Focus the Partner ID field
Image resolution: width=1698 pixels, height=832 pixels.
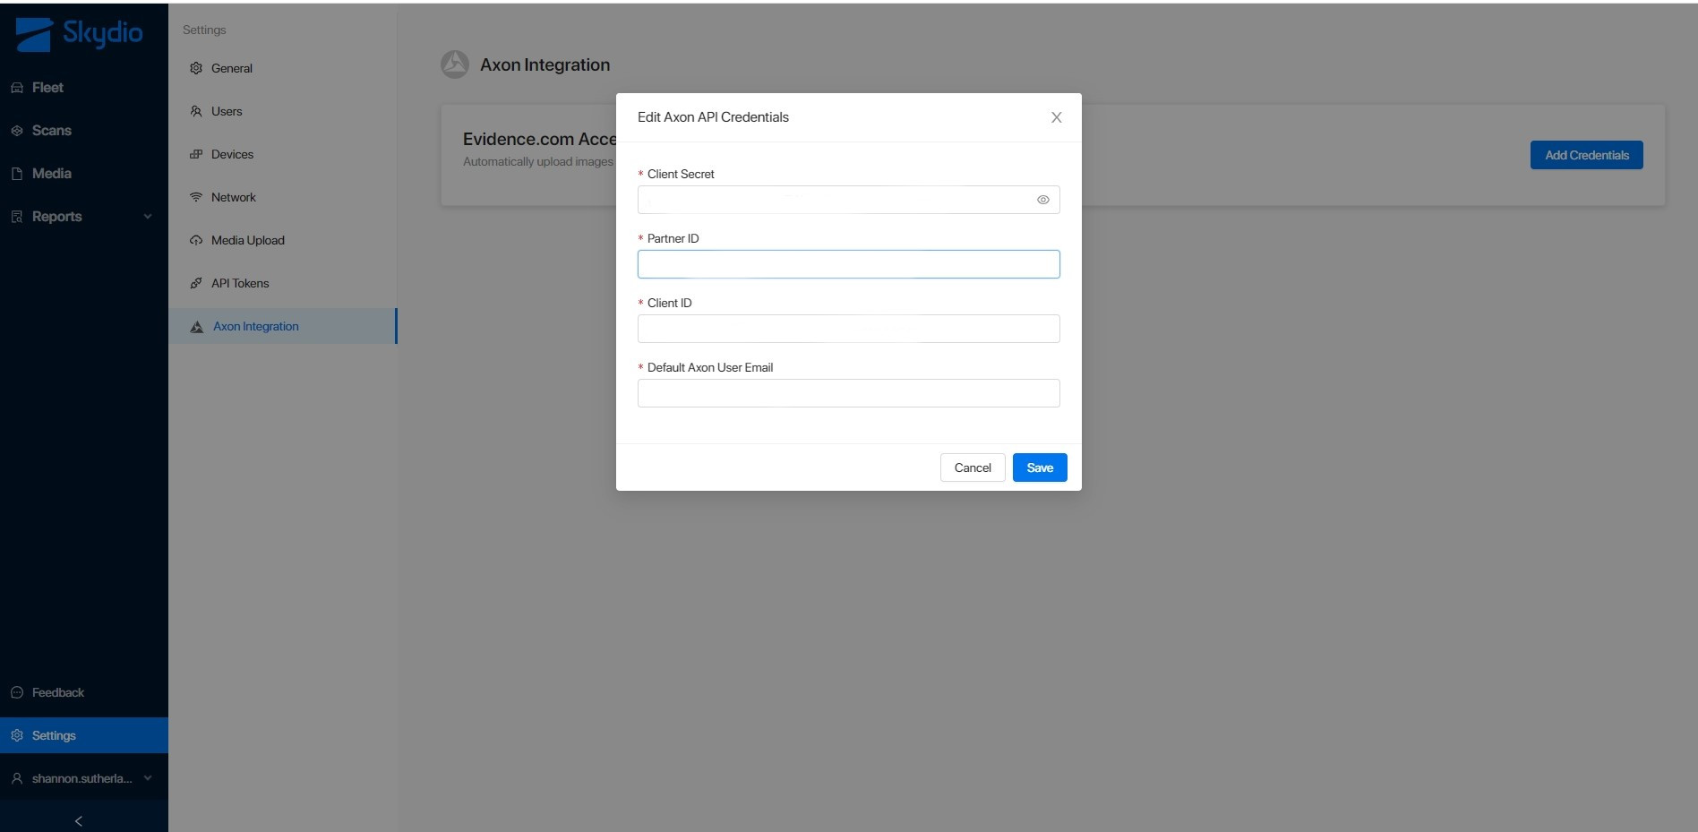[x=848, y=264]
